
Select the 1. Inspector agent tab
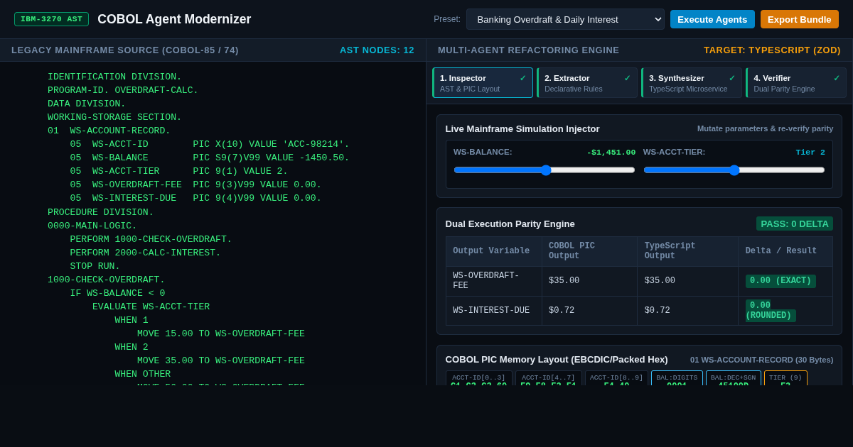point(483,83)
